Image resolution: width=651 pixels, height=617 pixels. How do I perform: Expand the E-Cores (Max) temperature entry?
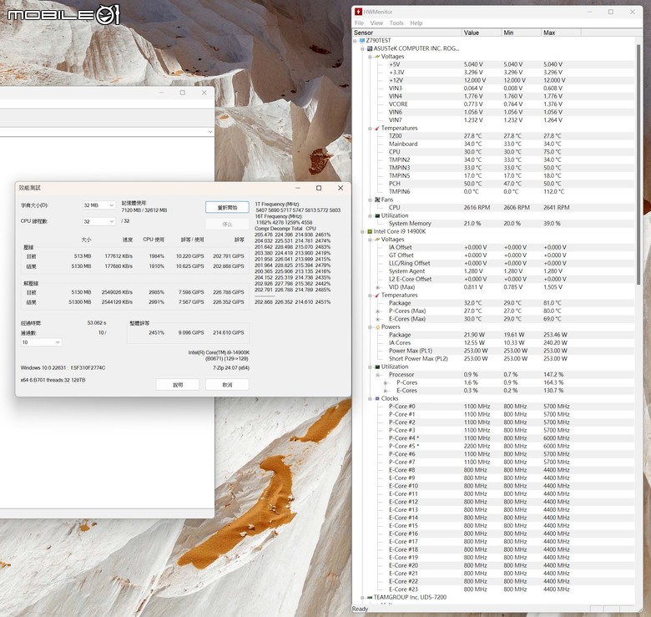(378, 319)
